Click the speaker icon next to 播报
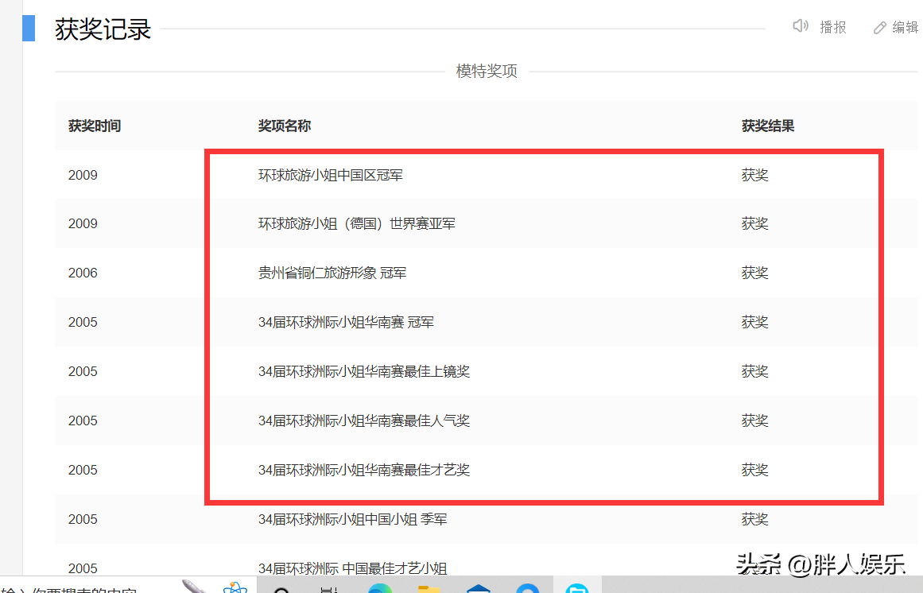The image size is (923, 593). click(x=800, y=26)
